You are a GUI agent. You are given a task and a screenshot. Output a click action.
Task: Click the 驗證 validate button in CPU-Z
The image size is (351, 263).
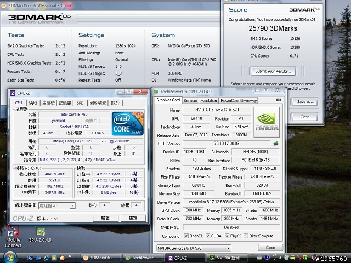pyautogui.click(x=105, y=218)
